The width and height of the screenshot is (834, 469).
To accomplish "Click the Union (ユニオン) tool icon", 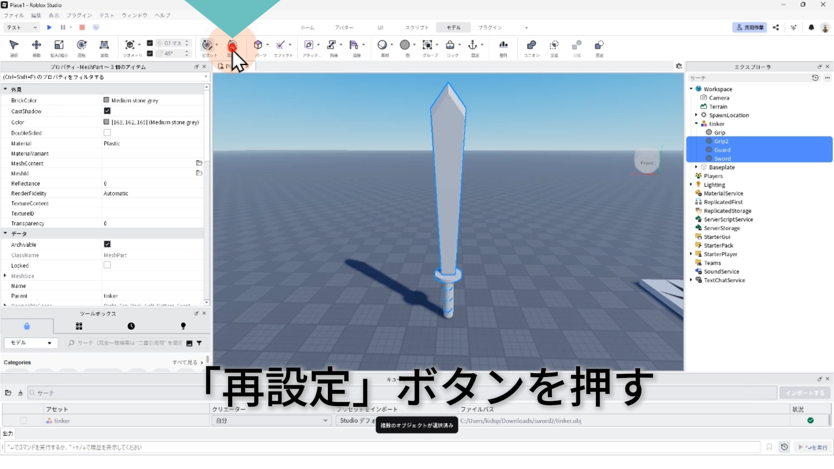I will pyautogui.click(x=531, y=45).
